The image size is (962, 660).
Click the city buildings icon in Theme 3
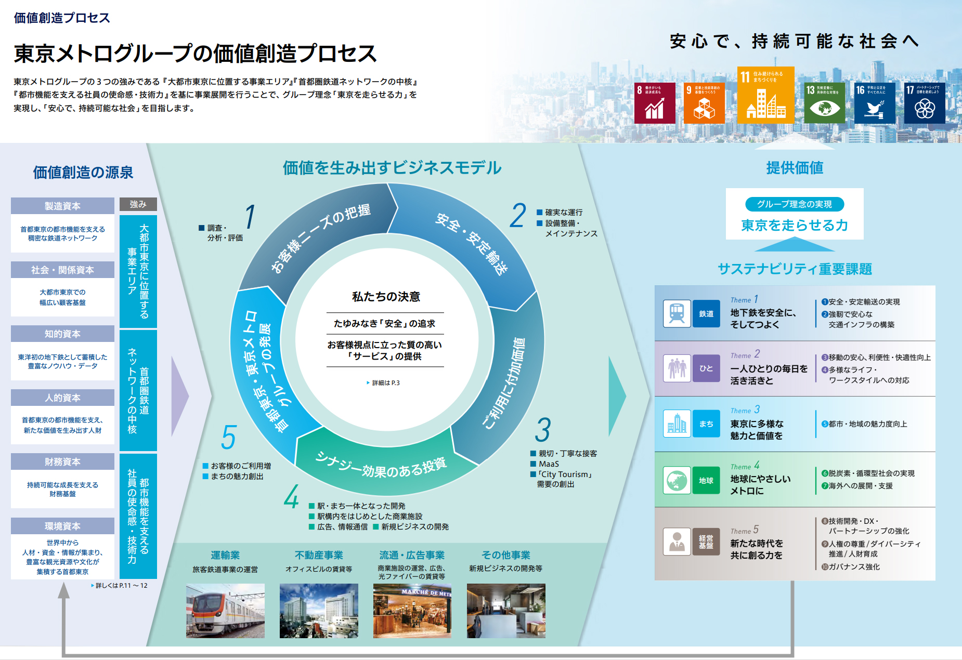[677, 424]
